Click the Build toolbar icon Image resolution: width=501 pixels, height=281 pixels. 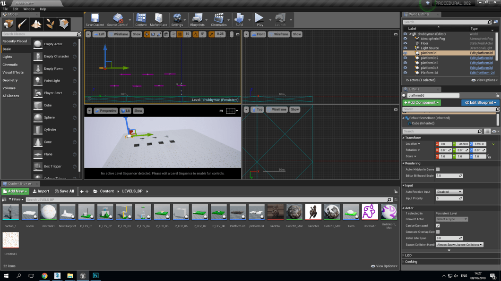click(x=239, y=20)
